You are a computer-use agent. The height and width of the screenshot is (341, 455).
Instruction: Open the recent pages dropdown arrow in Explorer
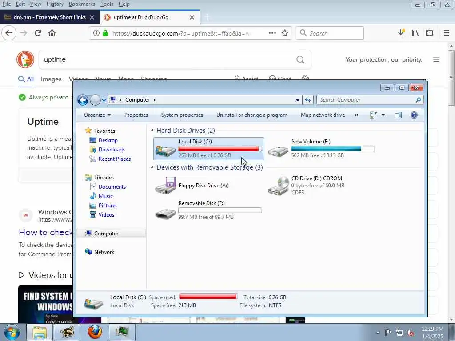click(104, 100)
